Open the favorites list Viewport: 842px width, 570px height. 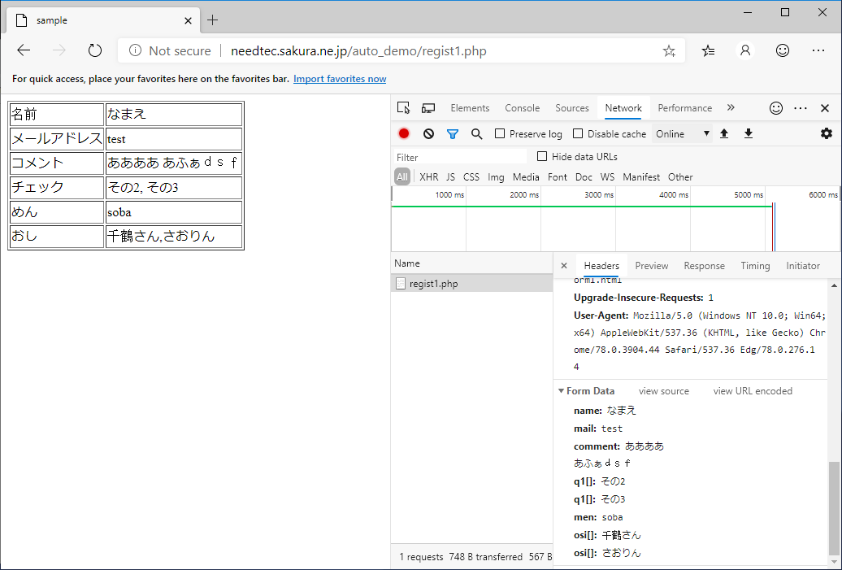[708, 50]
